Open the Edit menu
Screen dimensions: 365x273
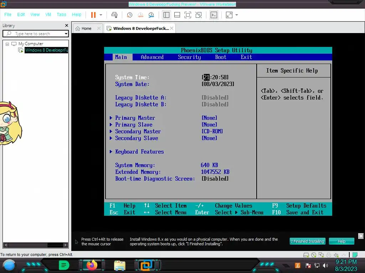[21, 14]
